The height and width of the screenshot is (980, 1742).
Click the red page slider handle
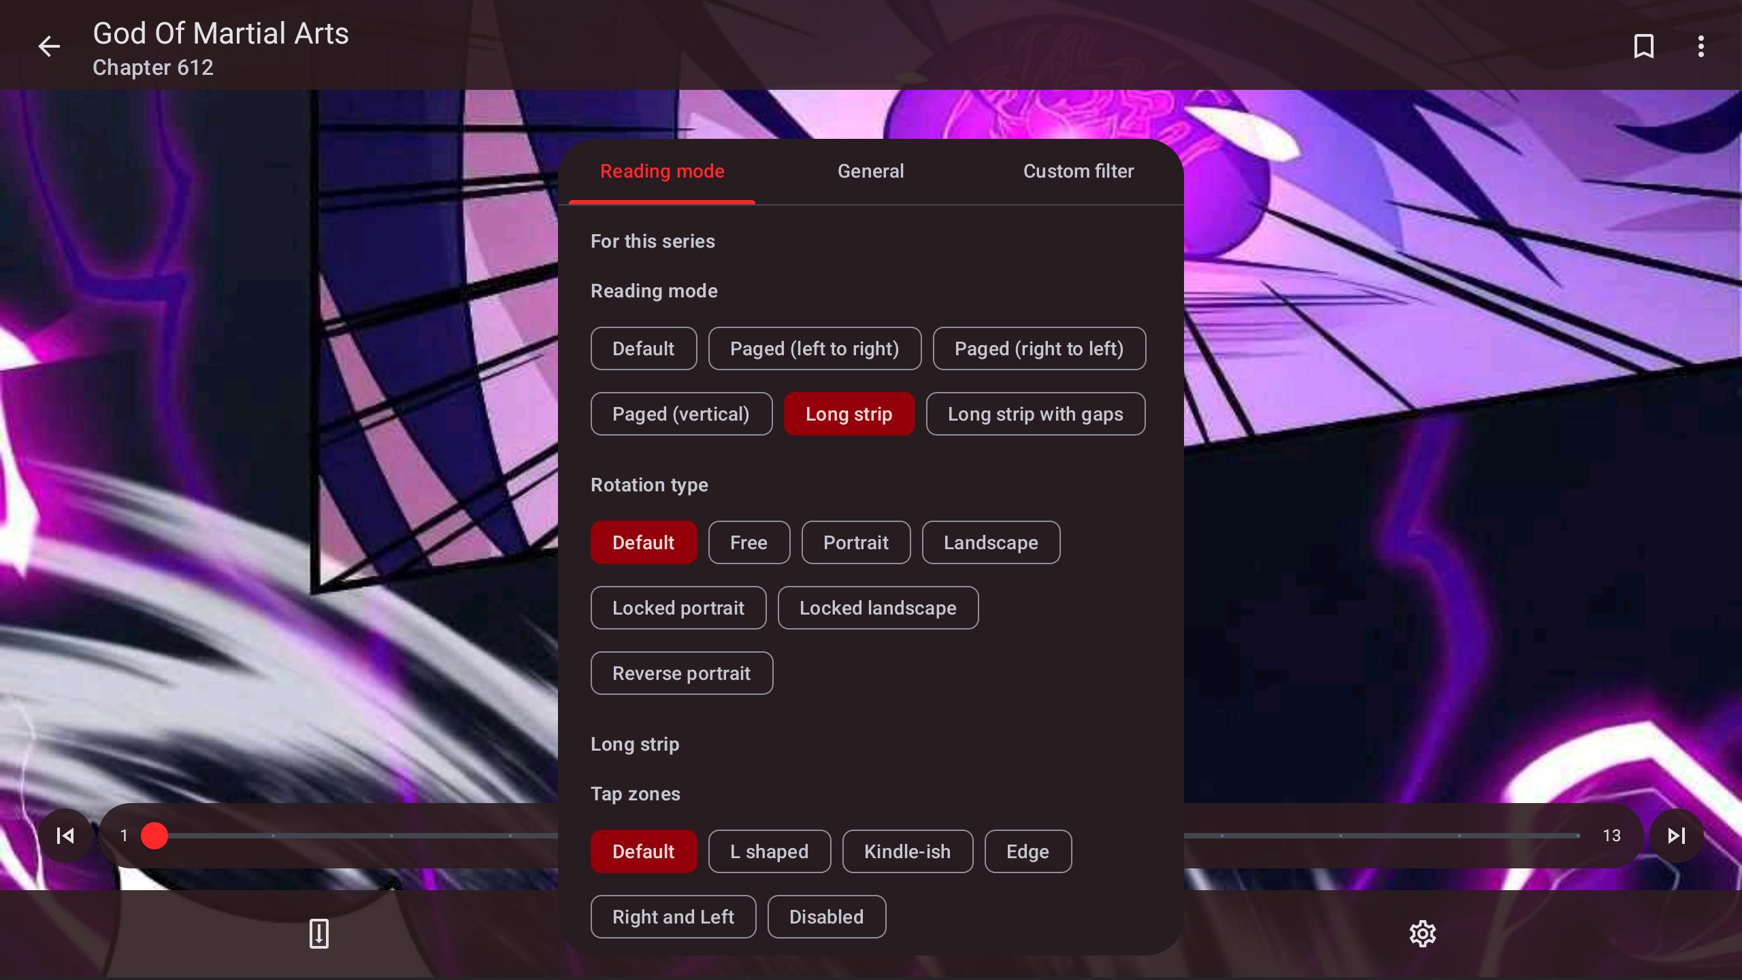[x=154, y=836]
